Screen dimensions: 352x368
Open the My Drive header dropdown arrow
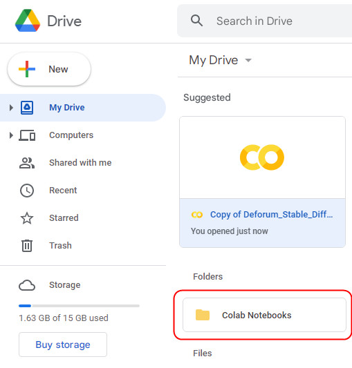248,60
